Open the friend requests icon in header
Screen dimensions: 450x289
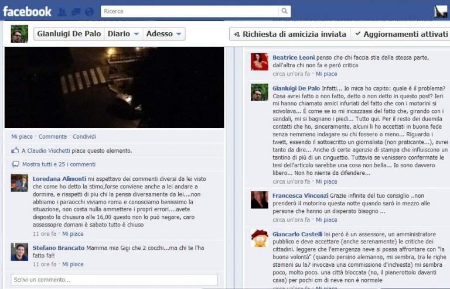(62, 12)
